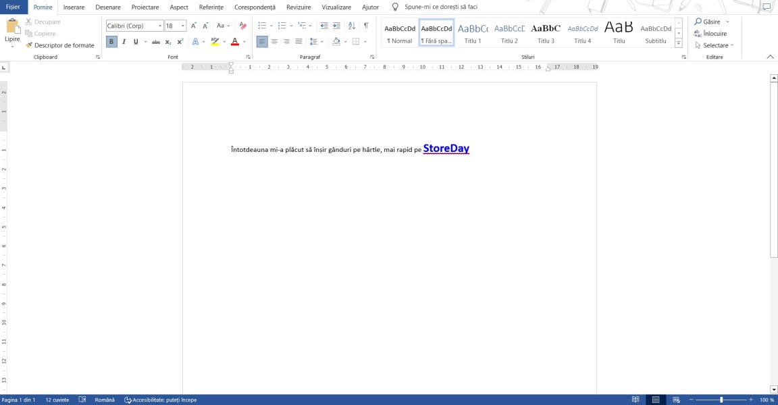This screenshot has width=778, height=405.
Task: Expand underline style dropdown arrow
Action: (x=145, y=42)
